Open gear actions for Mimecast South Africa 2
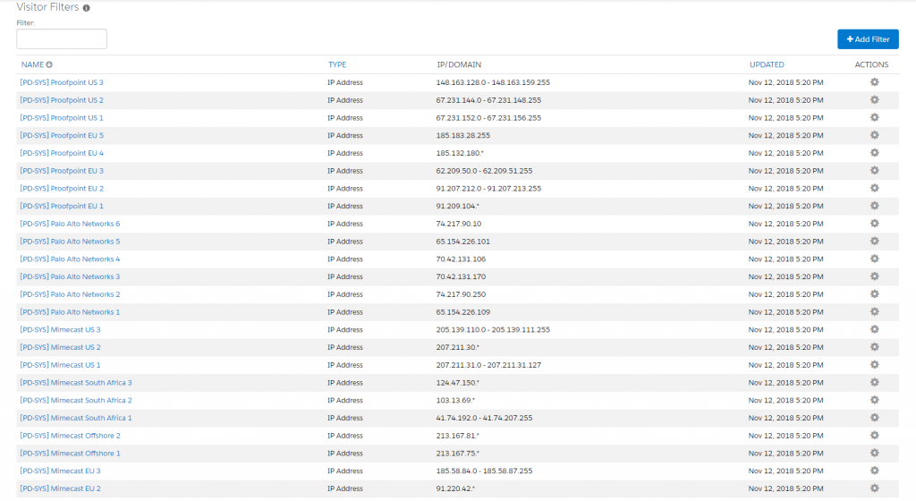 point(874,400)
